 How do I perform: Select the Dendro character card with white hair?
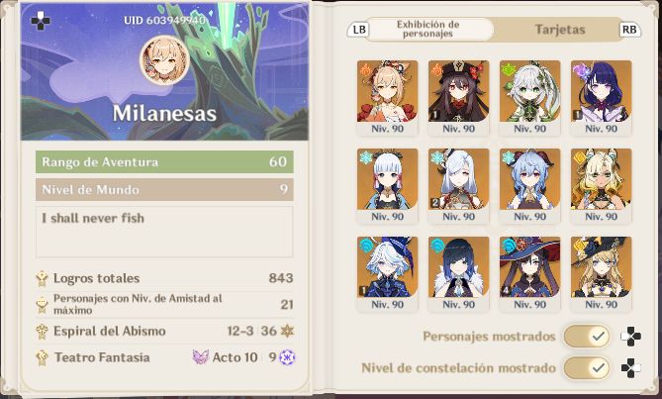529,98
